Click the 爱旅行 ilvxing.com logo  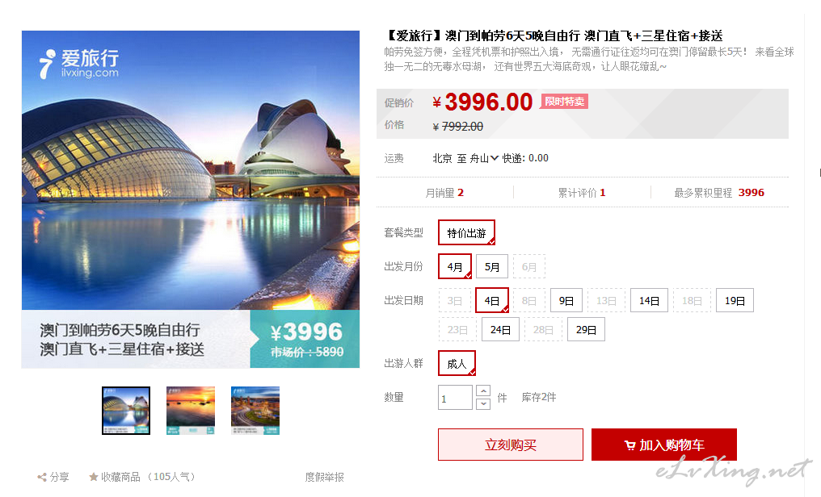click(79, 64)
